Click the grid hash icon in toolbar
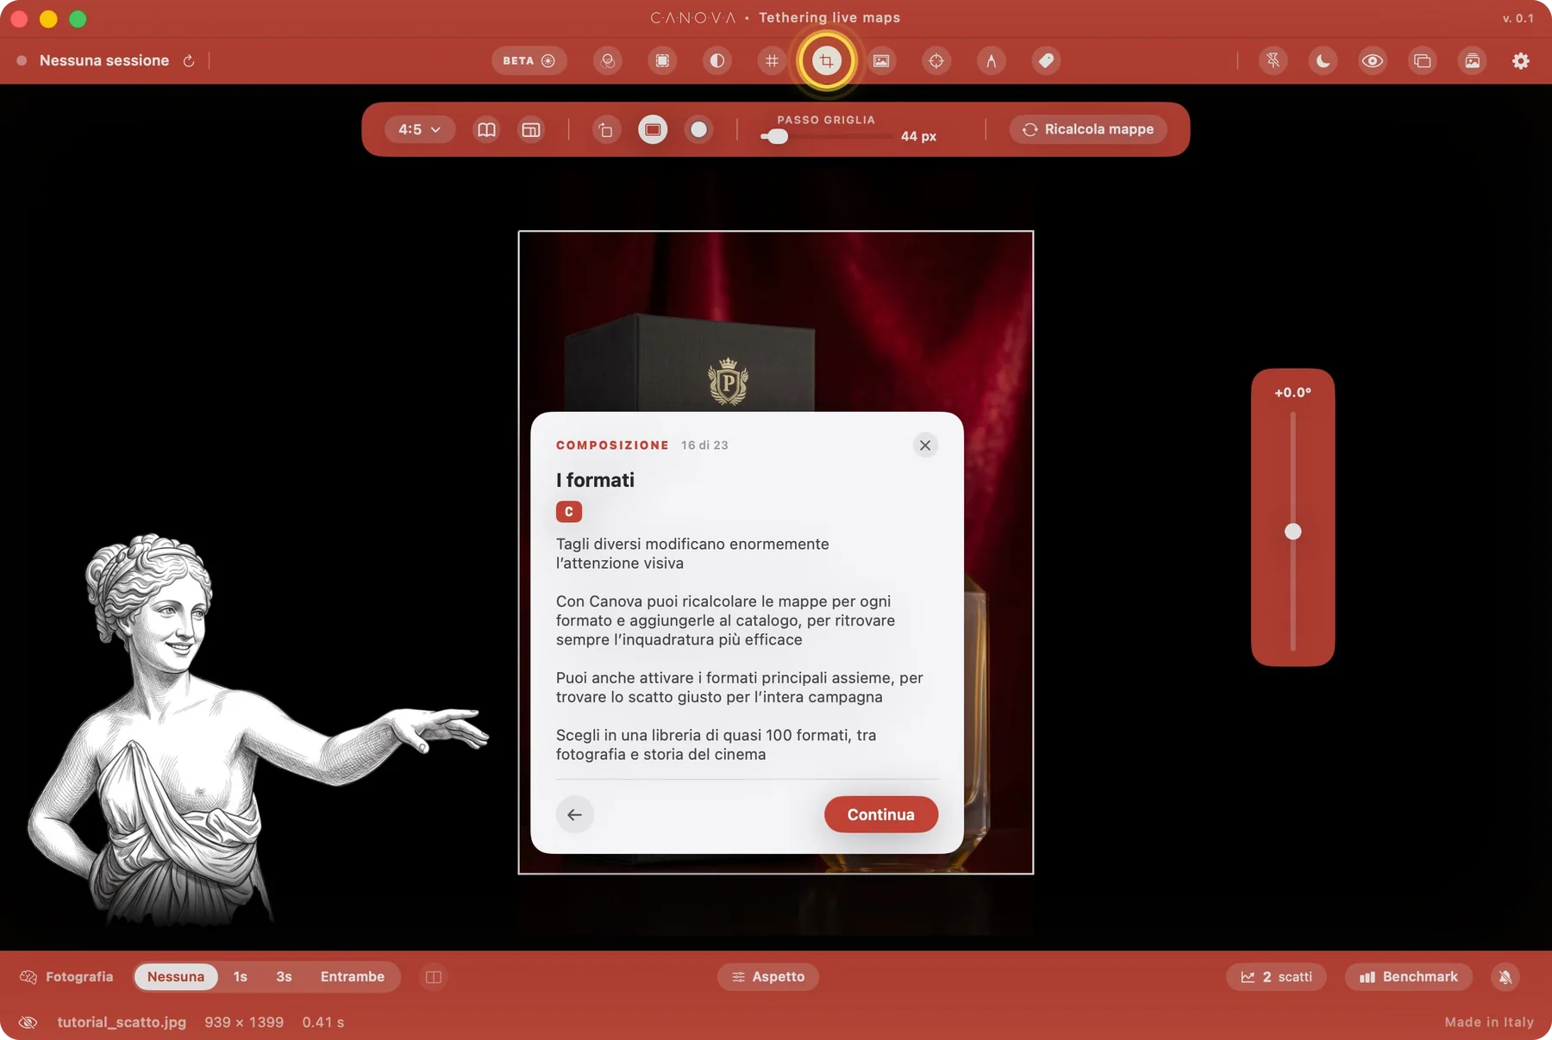 772,60
